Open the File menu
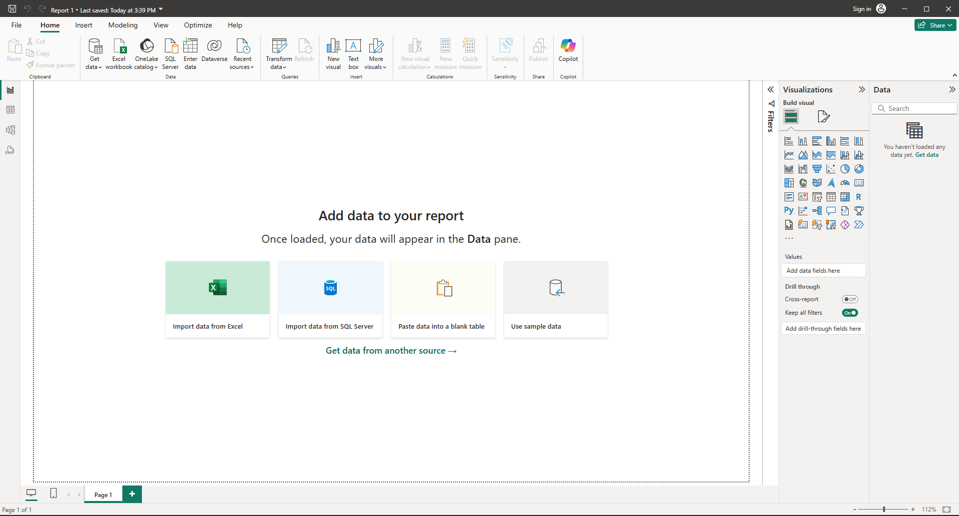The height and width of the screenshot is (516, 959). click(16, 25)
